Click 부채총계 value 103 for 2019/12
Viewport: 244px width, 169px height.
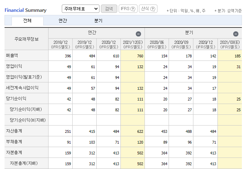[92, 142]
